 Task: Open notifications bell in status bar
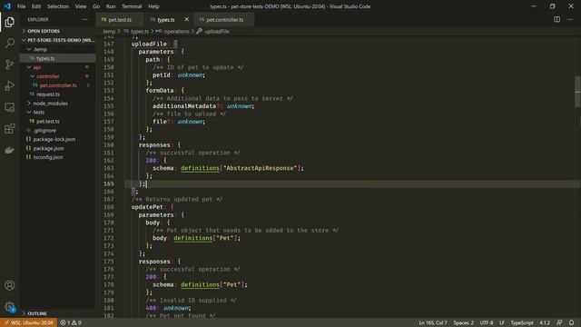click(x=571, y=322)
